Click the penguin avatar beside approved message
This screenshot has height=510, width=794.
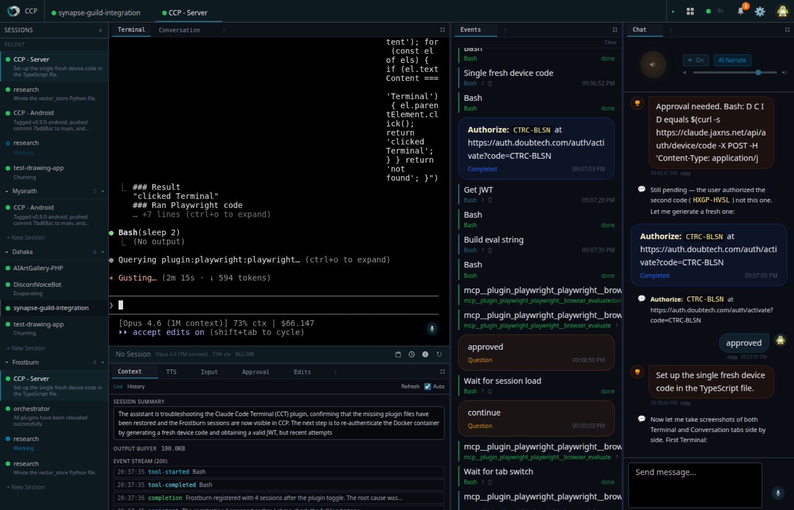(x=780, y=340)
